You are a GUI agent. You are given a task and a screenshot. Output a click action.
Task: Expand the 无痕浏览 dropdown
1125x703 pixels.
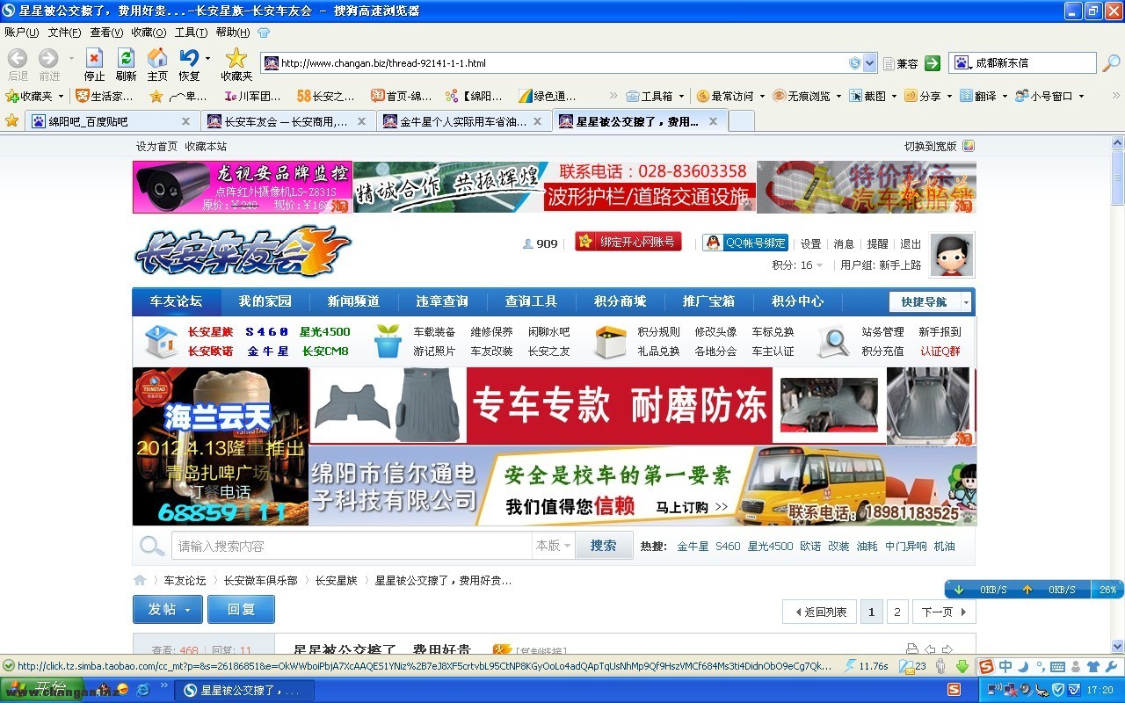pyautogui.click(x=838, y=96)
